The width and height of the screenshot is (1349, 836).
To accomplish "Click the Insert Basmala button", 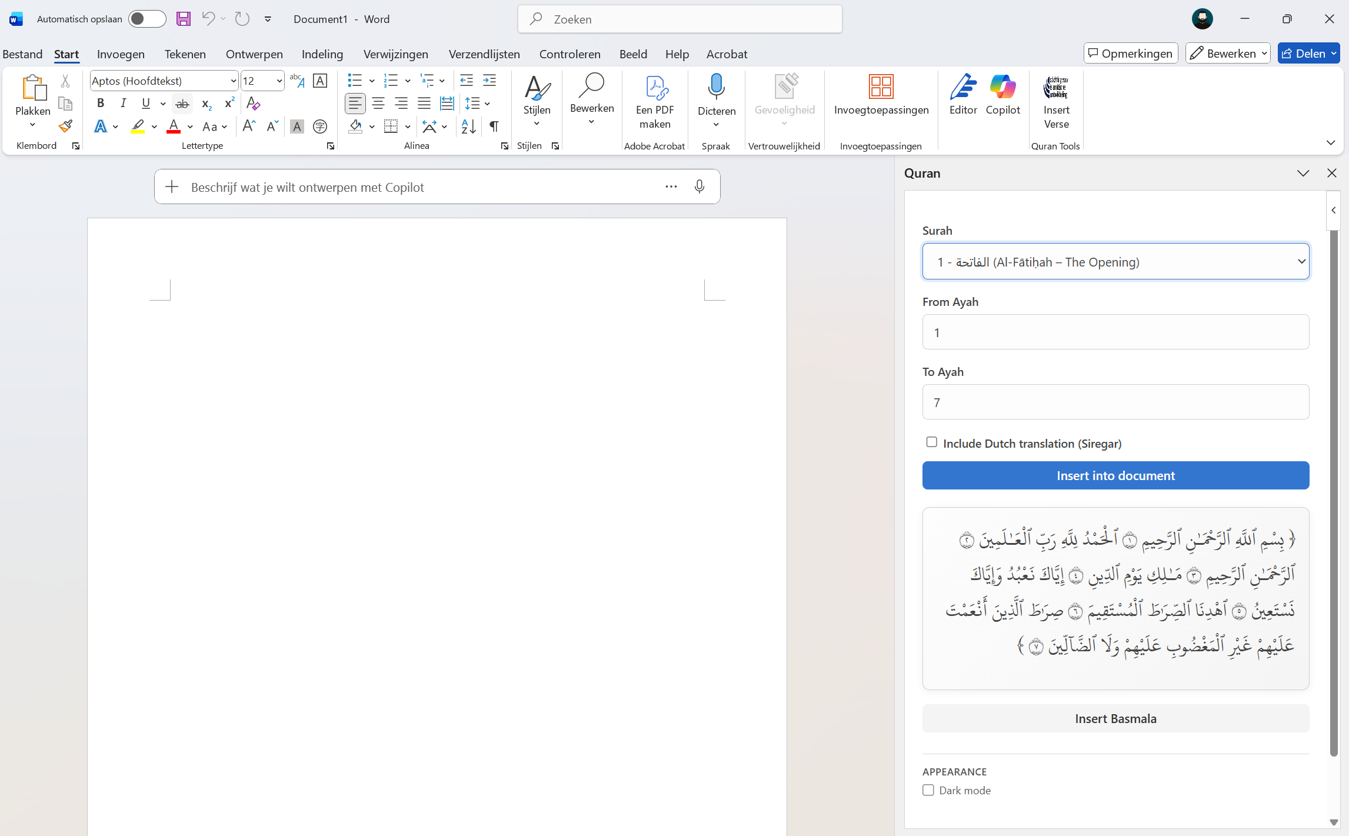I will (x=1115, y=718).
